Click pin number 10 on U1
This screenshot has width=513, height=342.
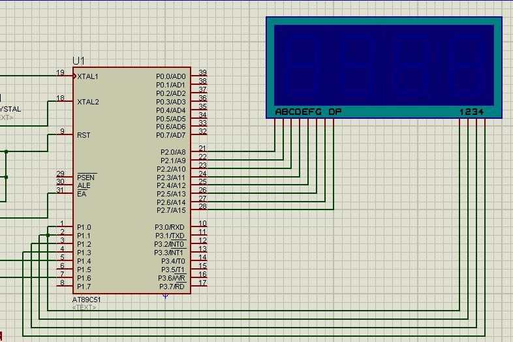click(x=202, y=223)
